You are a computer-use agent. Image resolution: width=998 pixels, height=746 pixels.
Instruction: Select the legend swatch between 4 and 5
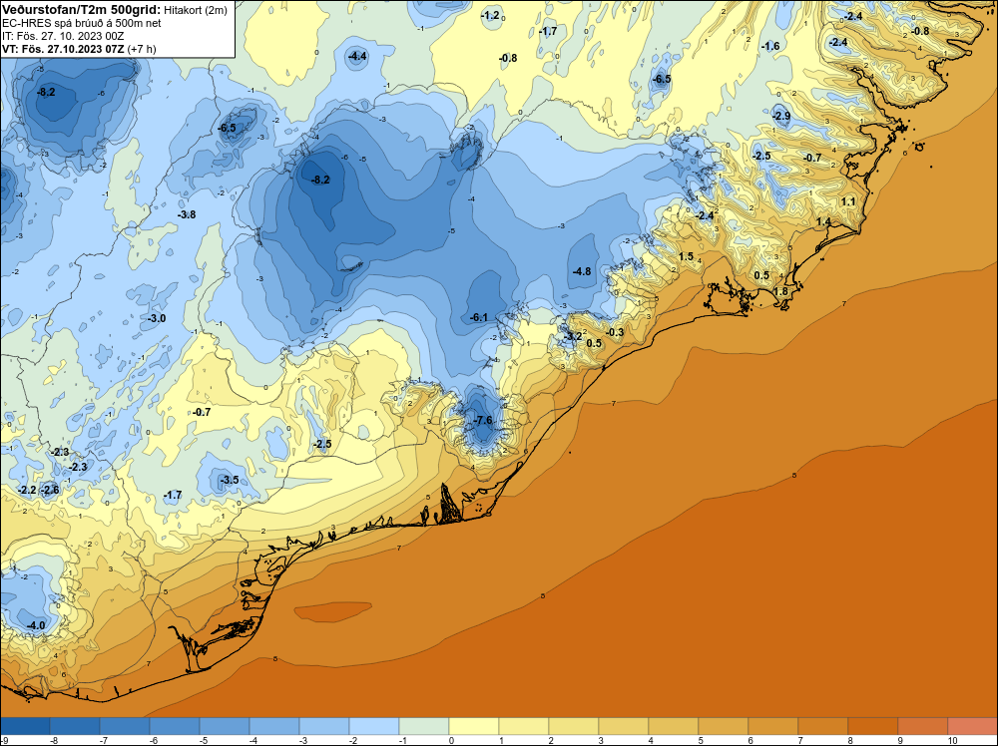tap(674, 726)
